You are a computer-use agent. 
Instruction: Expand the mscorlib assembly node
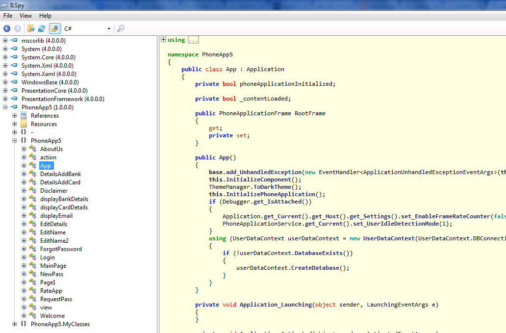(5, 40)
